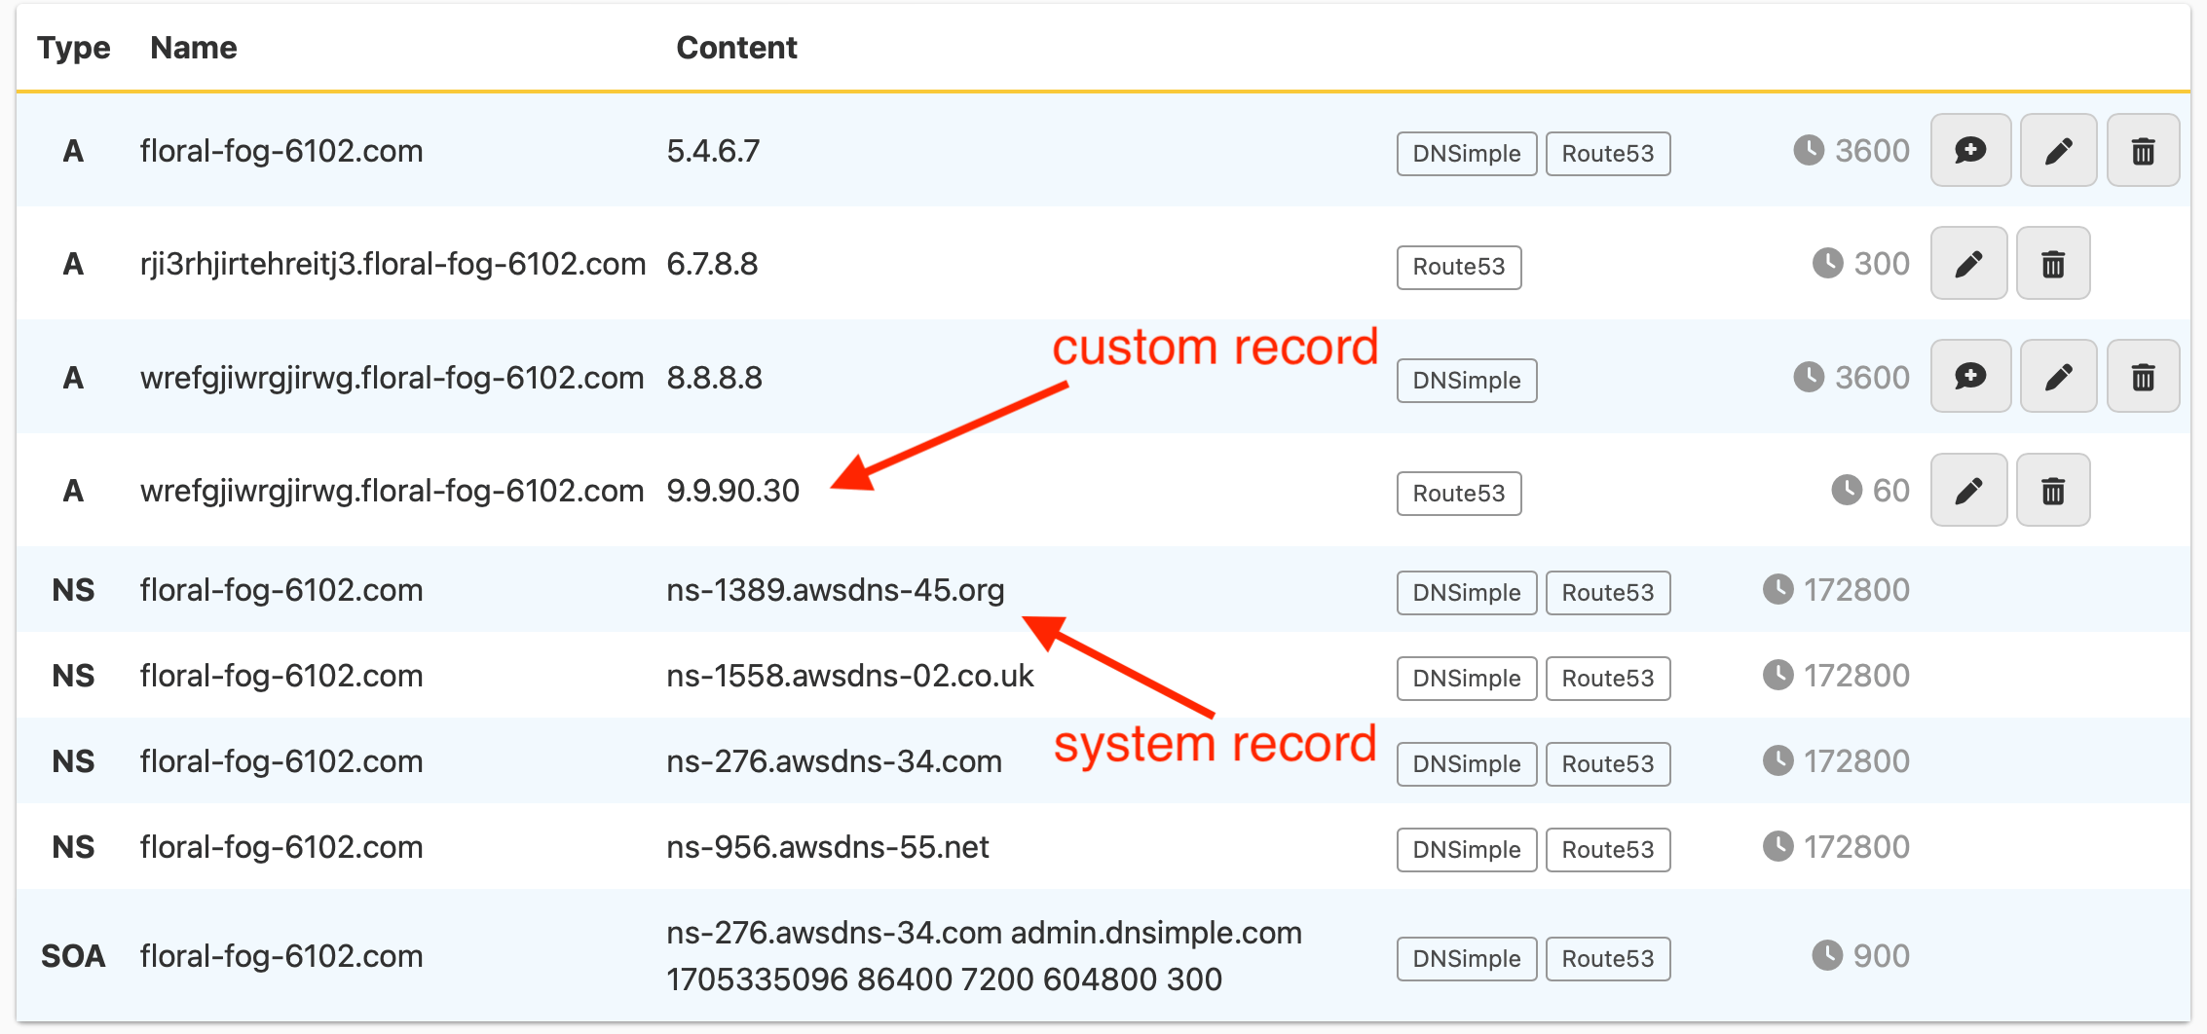
Task: Click the clock icon next to 900 TTL
Action: point(1829,955)
